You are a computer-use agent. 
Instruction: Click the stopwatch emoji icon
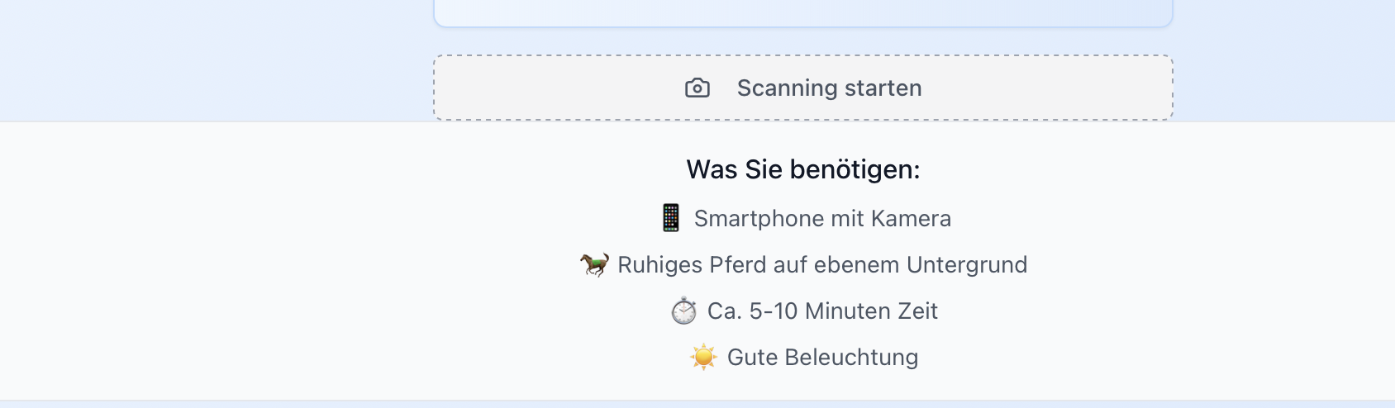(x=684, y=311)
